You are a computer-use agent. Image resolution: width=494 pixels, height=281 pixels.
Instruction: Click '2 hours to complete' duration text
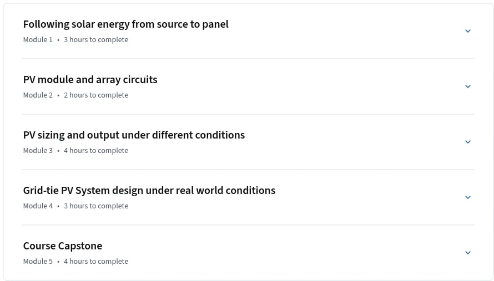96,95
